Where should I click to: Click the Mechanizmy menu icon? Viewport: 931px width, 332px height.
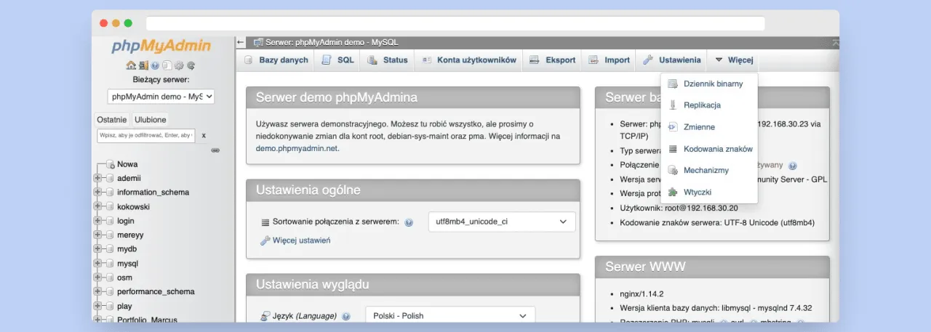point(673,171)
